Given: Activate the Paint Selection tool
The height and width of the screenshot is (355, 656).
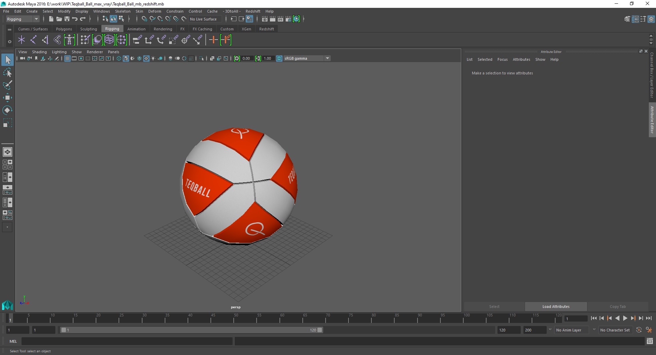Looking at the screenshot, I should pos(7,85).
